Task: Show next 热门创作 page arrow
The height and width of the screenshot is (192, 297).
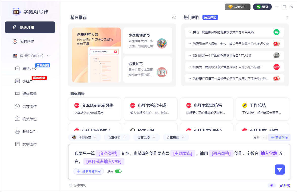Action: tap(287, 18)
